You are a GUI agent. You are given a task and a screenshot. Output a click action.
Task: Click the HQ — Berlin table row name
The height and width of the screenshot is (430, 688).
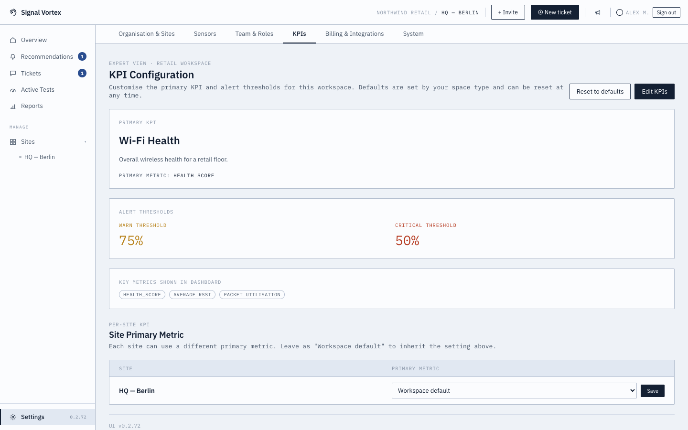pos(137,391)
